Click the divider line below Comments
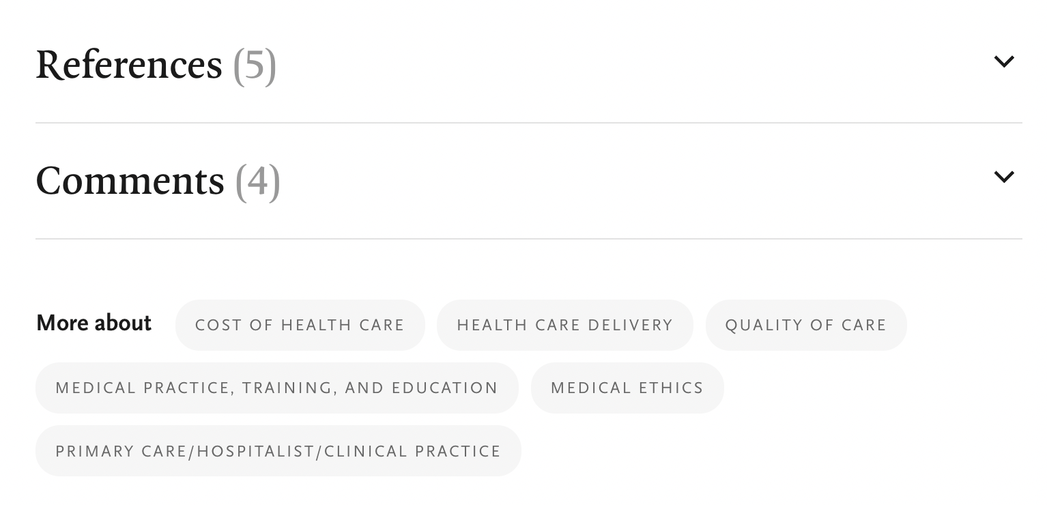This screenshot has width=1047, height=505. point(528,239)
